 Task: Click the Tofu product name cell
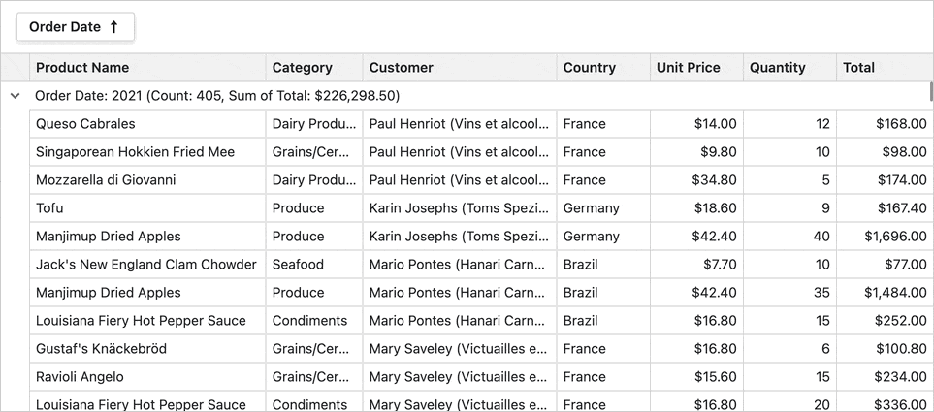(49, 208)
